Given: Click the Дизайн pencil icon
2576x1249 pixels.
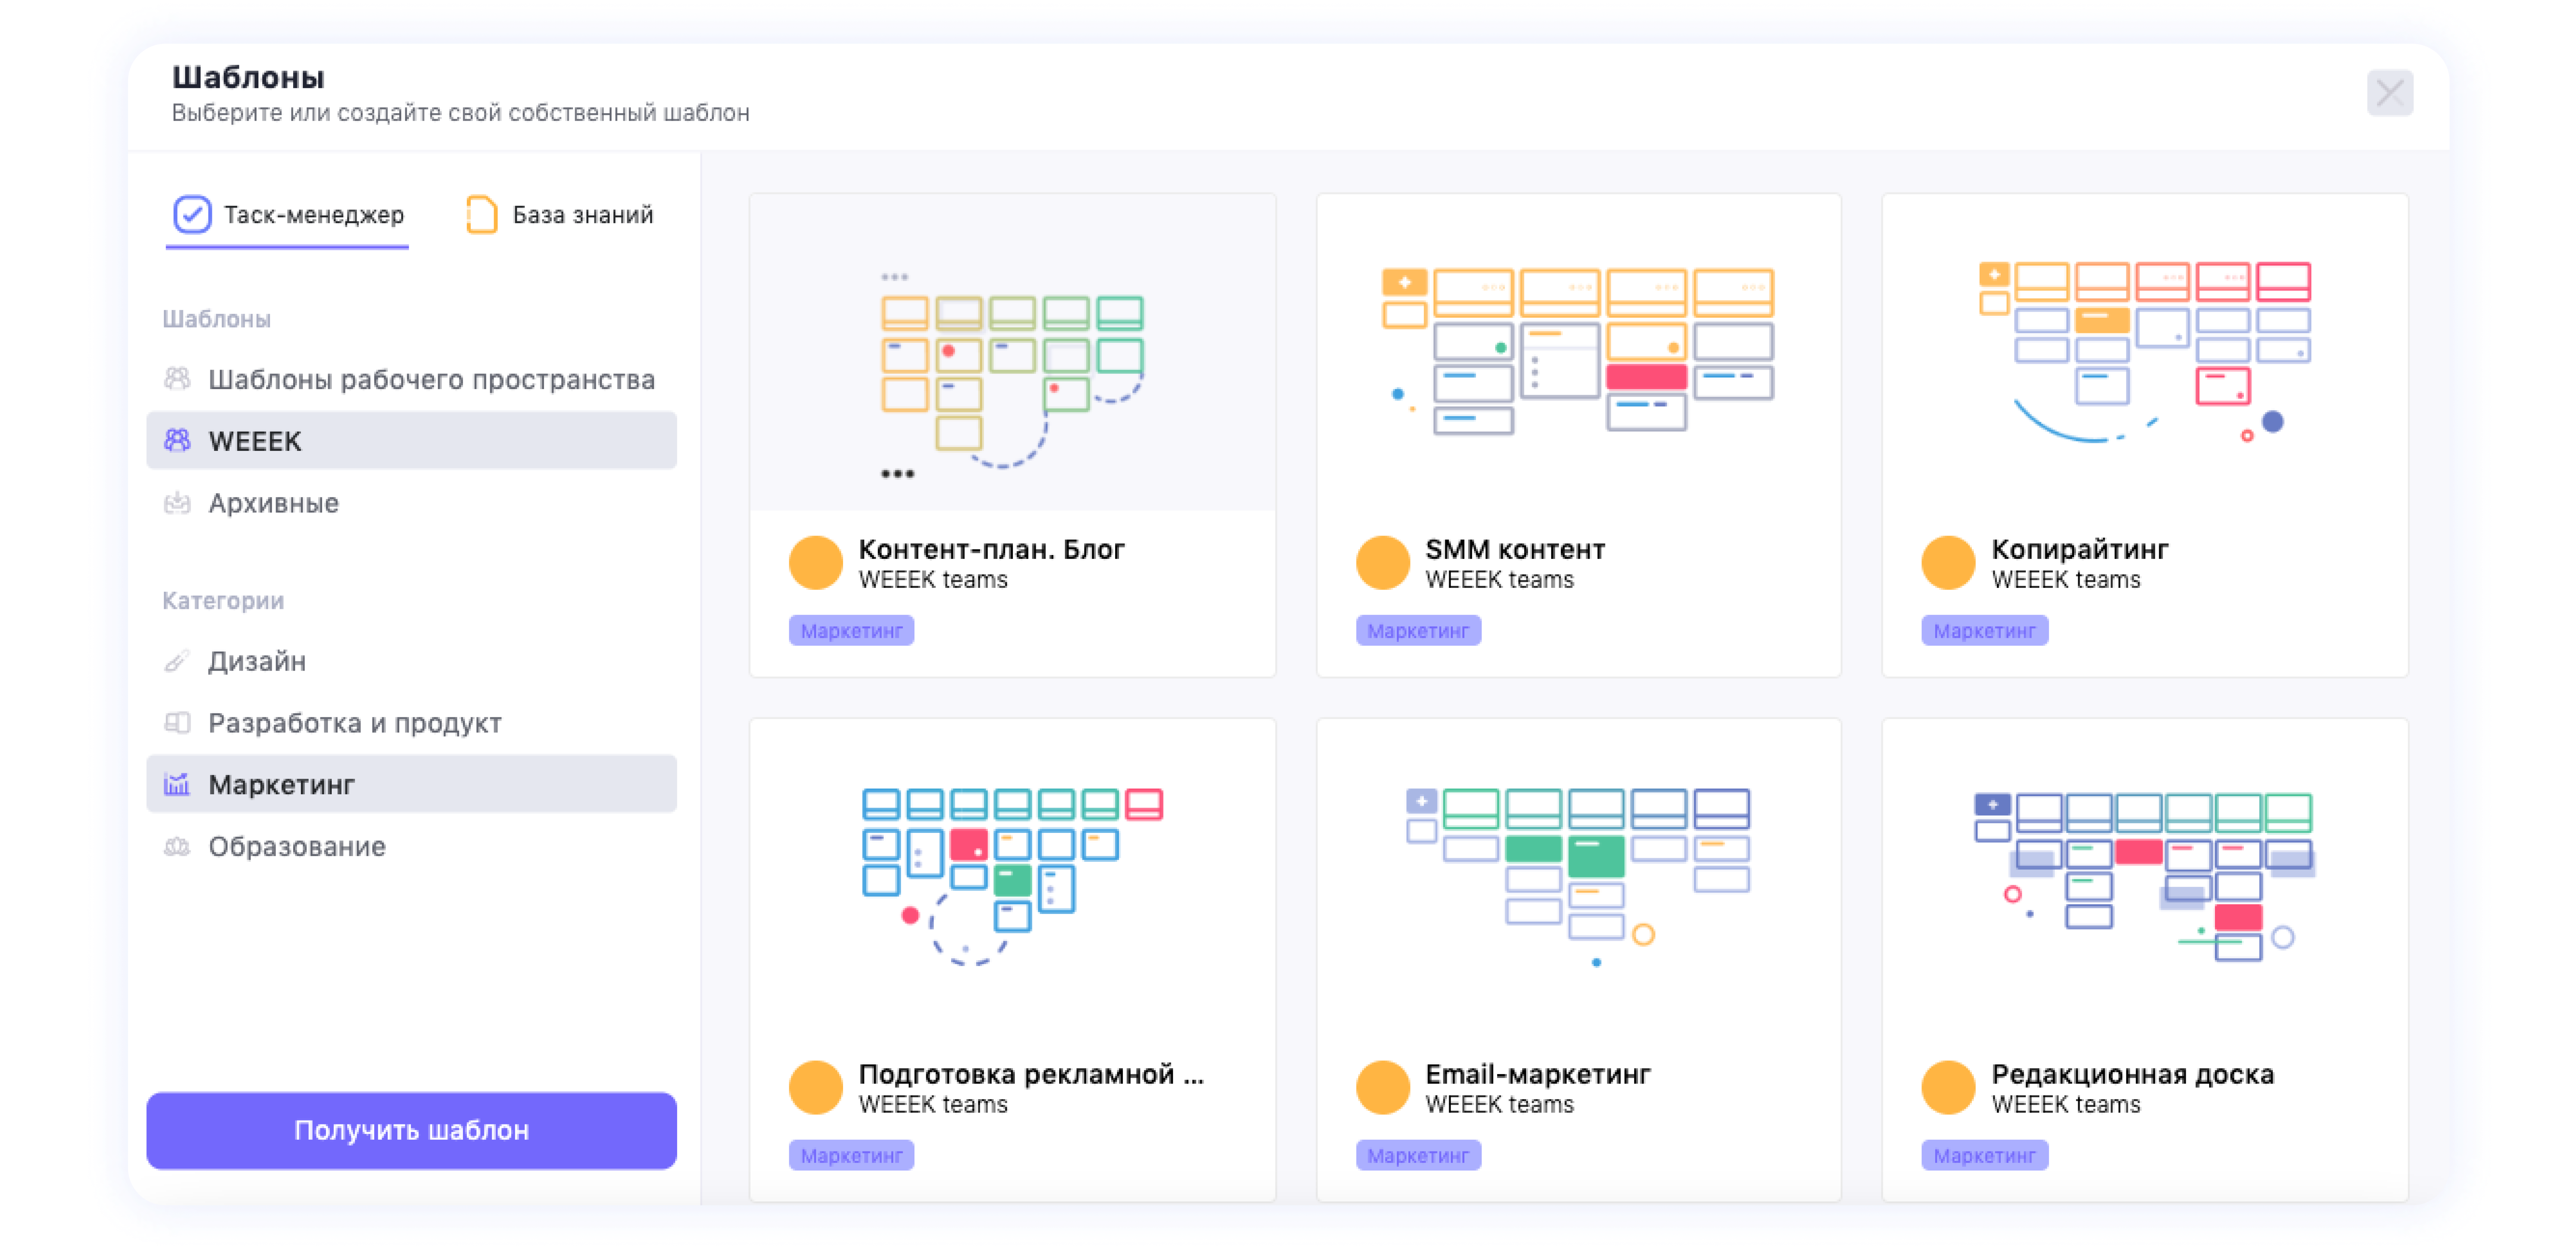Looking at the screenshot, I should pyautogui.click(x=177, y=661).
